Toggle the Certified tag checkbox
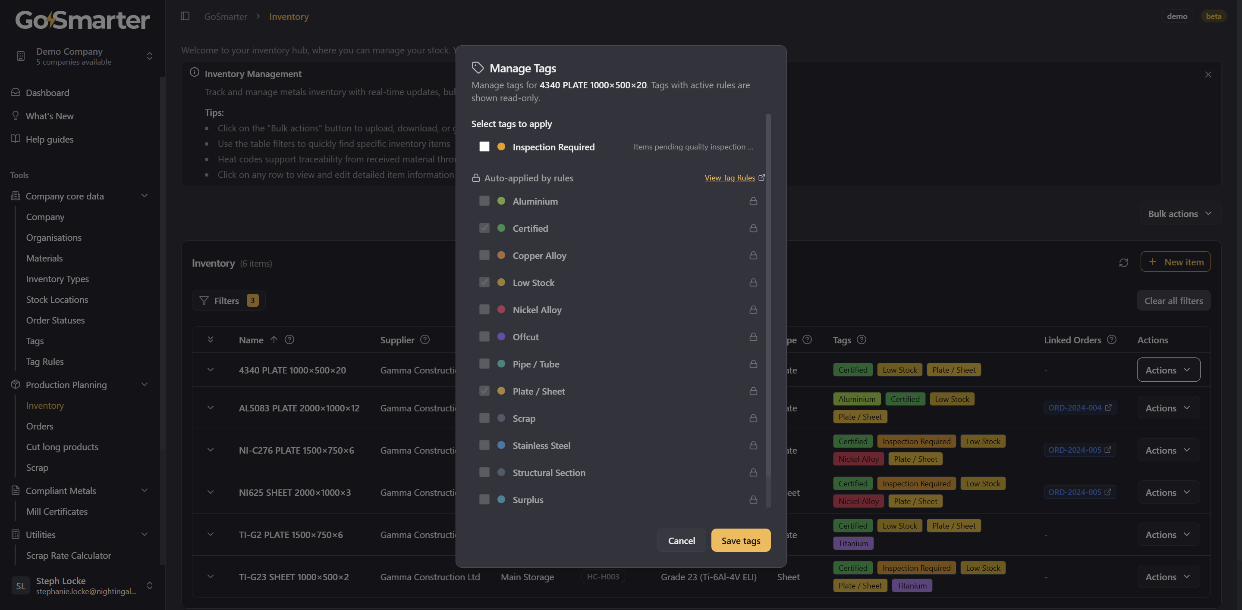Viewport: 1242px width, 610px height. pos(484,228)
